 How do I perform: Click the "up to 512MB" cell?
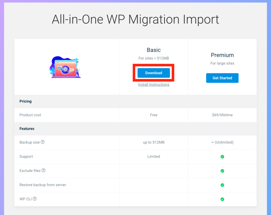click(154, 142)
